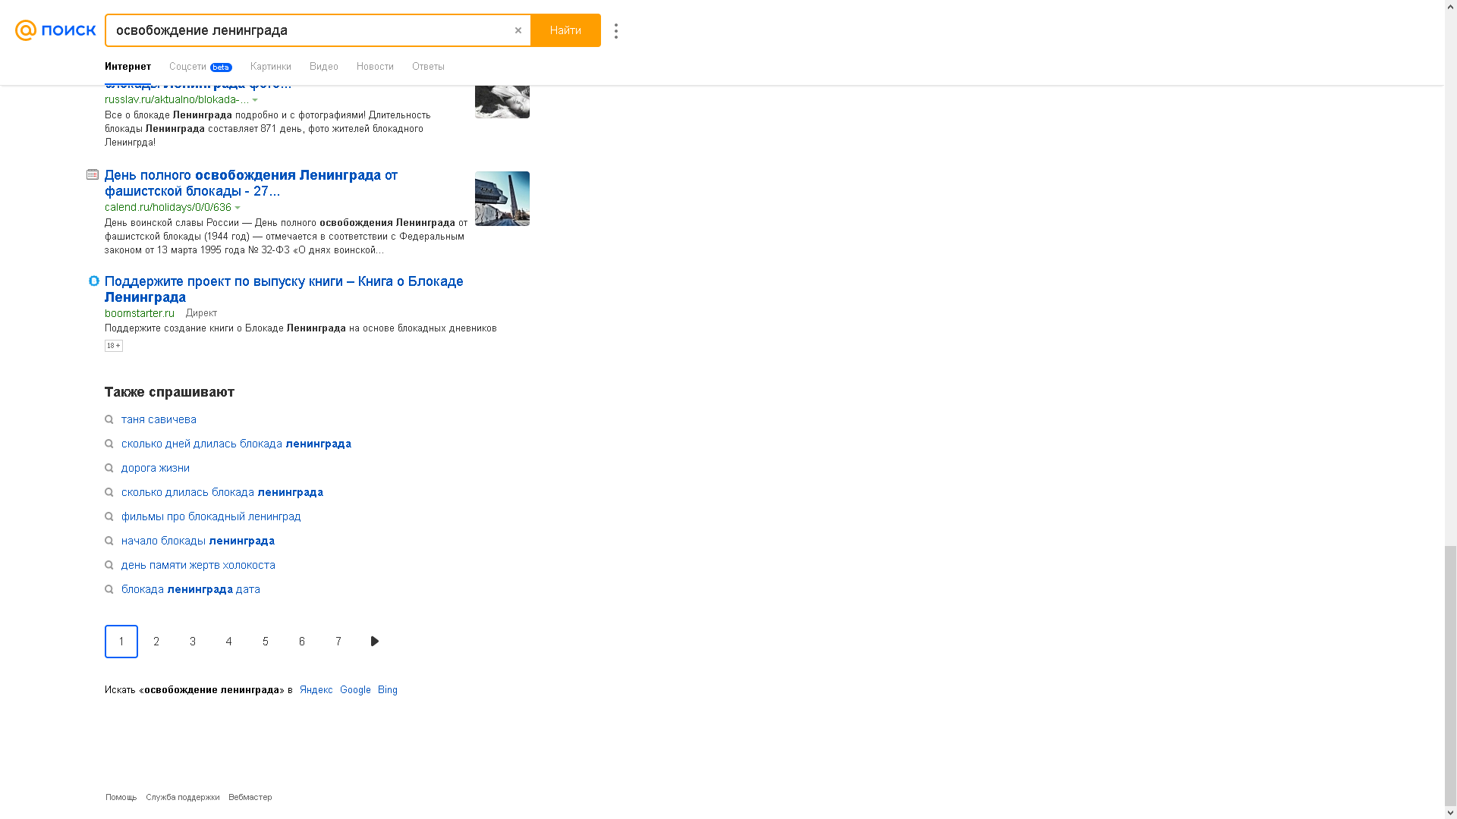Screen dimensions: 1457x819
Task: Click the boomstarter favicon beside ad result
Action: tap(94, 281)
